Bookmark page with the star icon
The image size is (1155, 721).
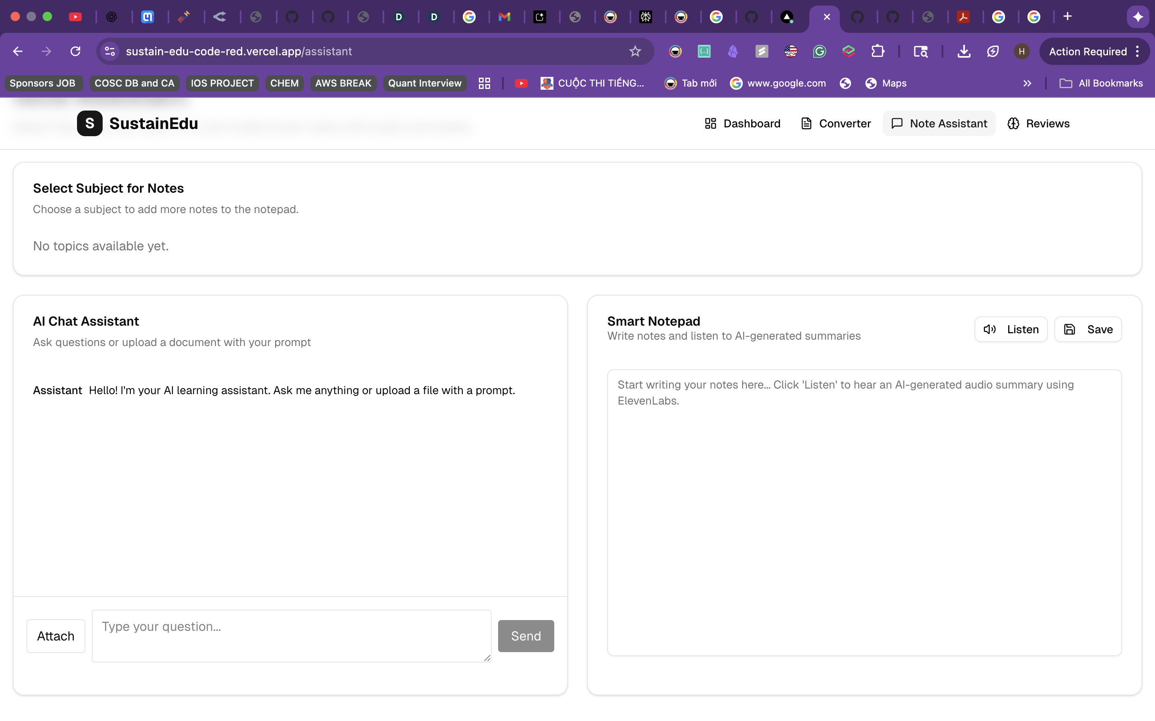[x=635, y=52]
